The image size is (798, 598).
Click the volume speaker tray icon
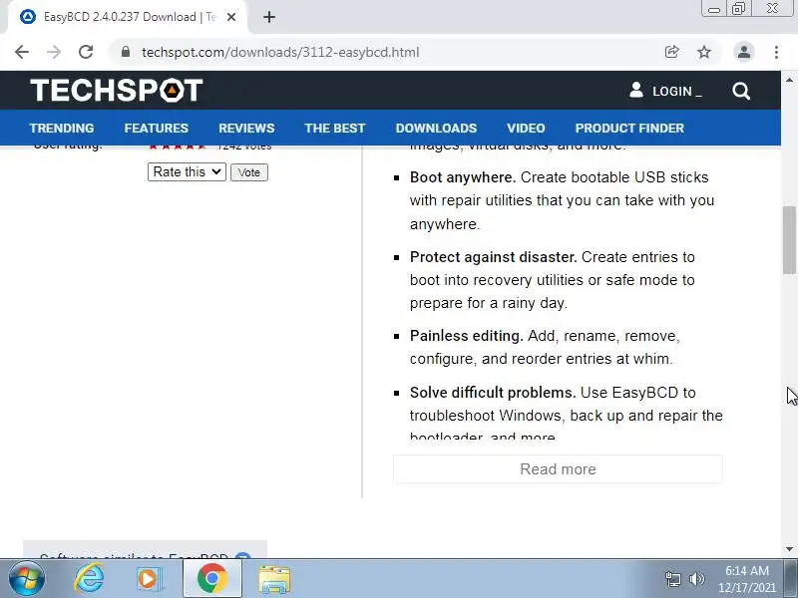(696, 579)
